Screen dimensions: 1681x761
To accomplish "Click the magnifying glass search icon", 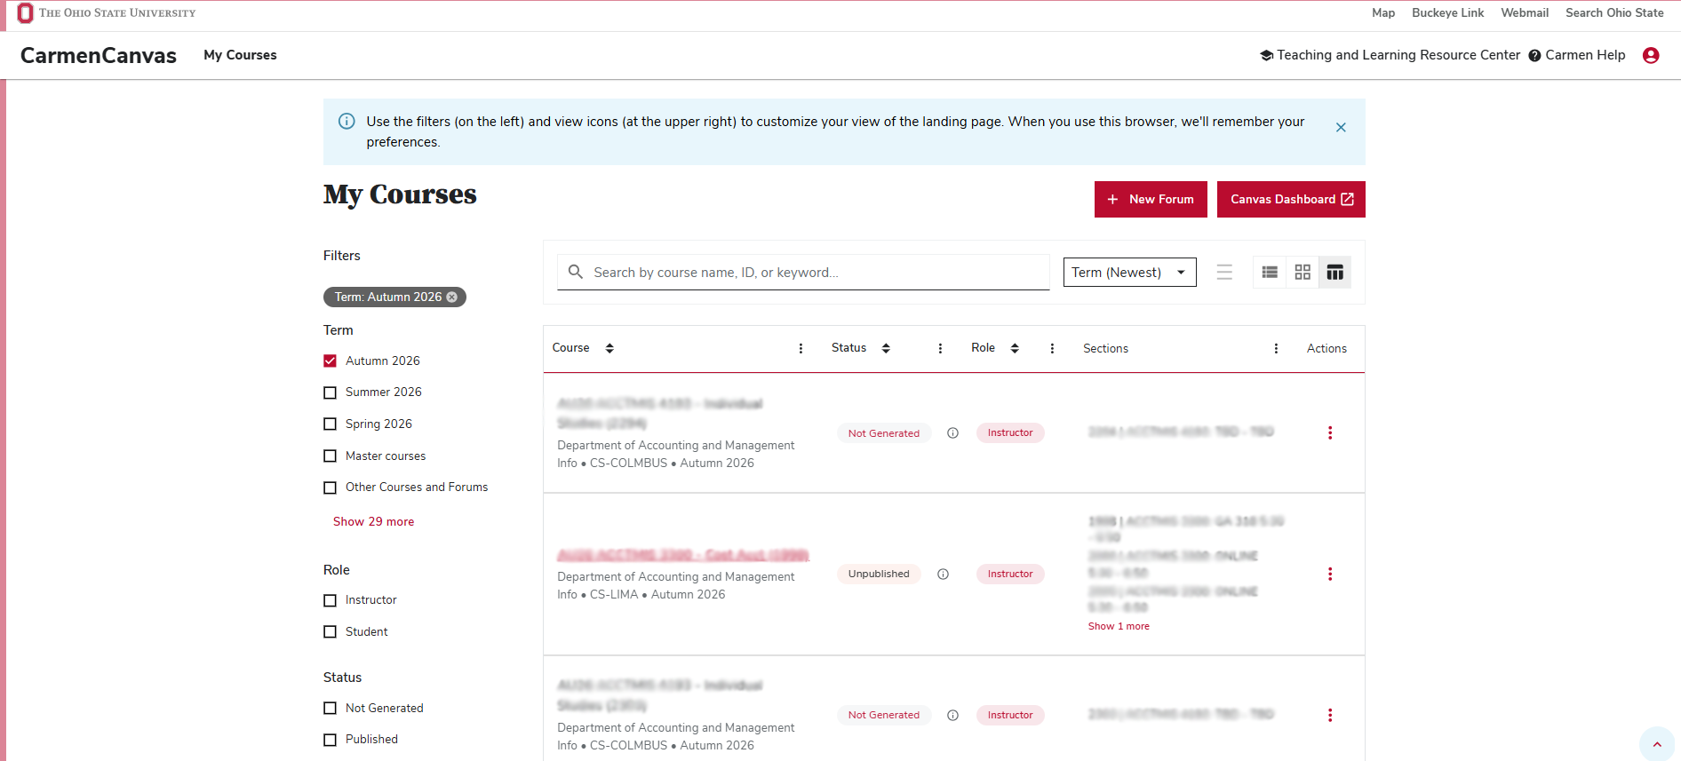I will pyautogui.click(x=576, y=272).
